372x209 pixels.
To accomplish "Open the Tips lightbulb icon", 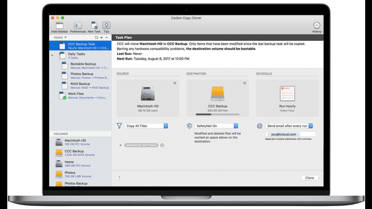I will [106, 25].
